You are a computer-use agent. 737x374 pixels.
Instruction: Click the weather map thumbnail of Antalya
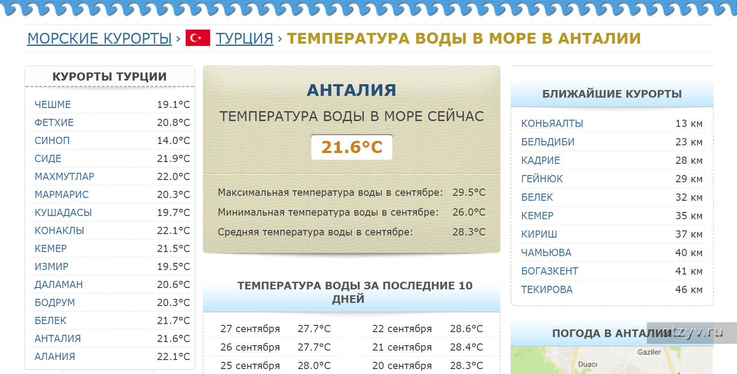612,360
